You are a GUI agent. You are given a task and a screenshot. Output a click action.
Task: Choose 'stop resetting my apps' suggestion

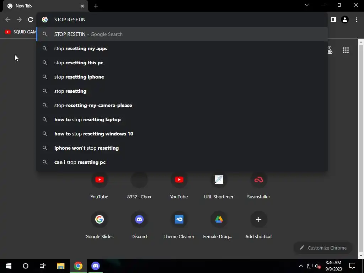coord(182,48)
